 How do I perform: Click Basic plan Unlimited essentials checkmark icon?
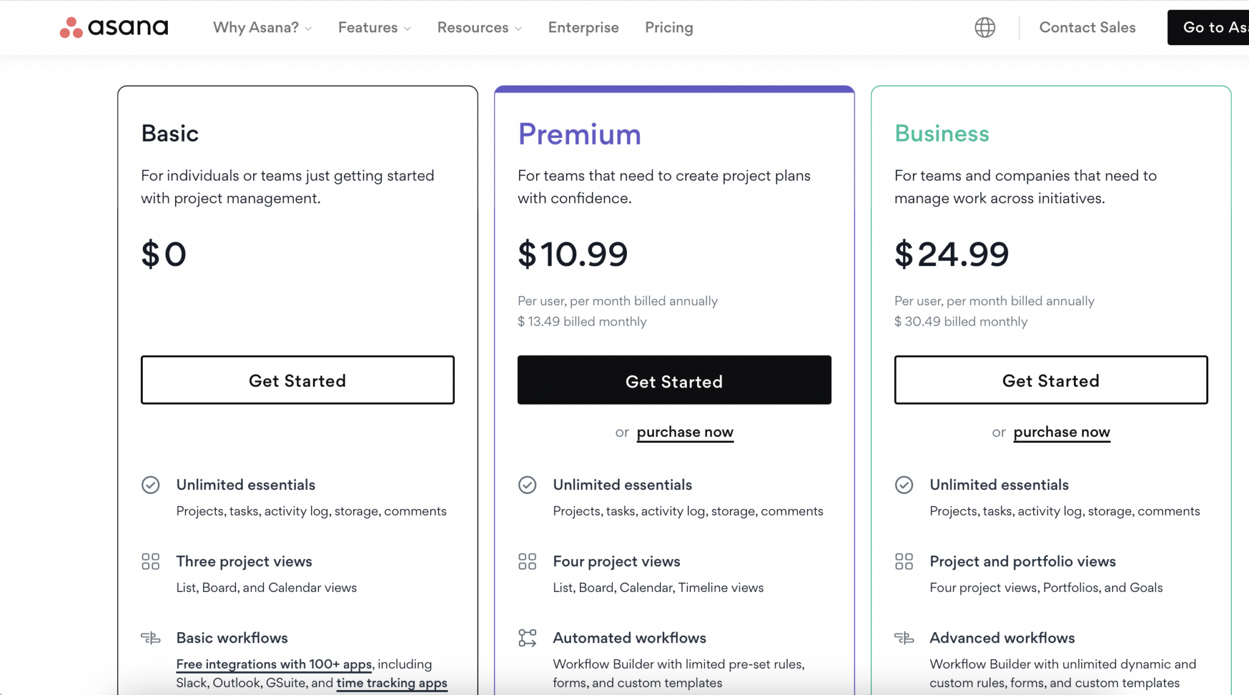pos(151,485)
